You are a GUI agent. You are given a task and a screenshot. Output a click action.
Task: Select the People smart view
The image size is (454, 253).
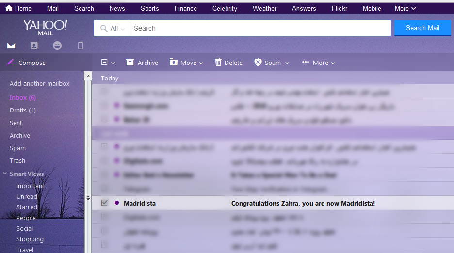(26, 218)
